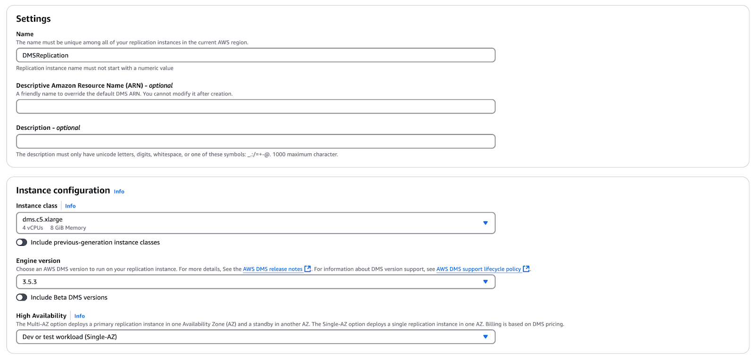The height and width of the screenshot is (361, 755).
Task: Click the 'Engine version' label
Action: pos(38,261)
